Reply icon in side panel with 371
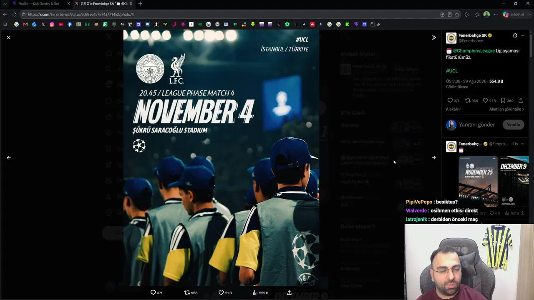 point(450,100)
